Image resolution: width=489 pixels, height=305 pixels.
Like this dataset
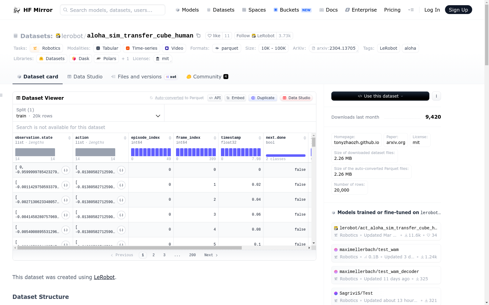click(214, 36)
